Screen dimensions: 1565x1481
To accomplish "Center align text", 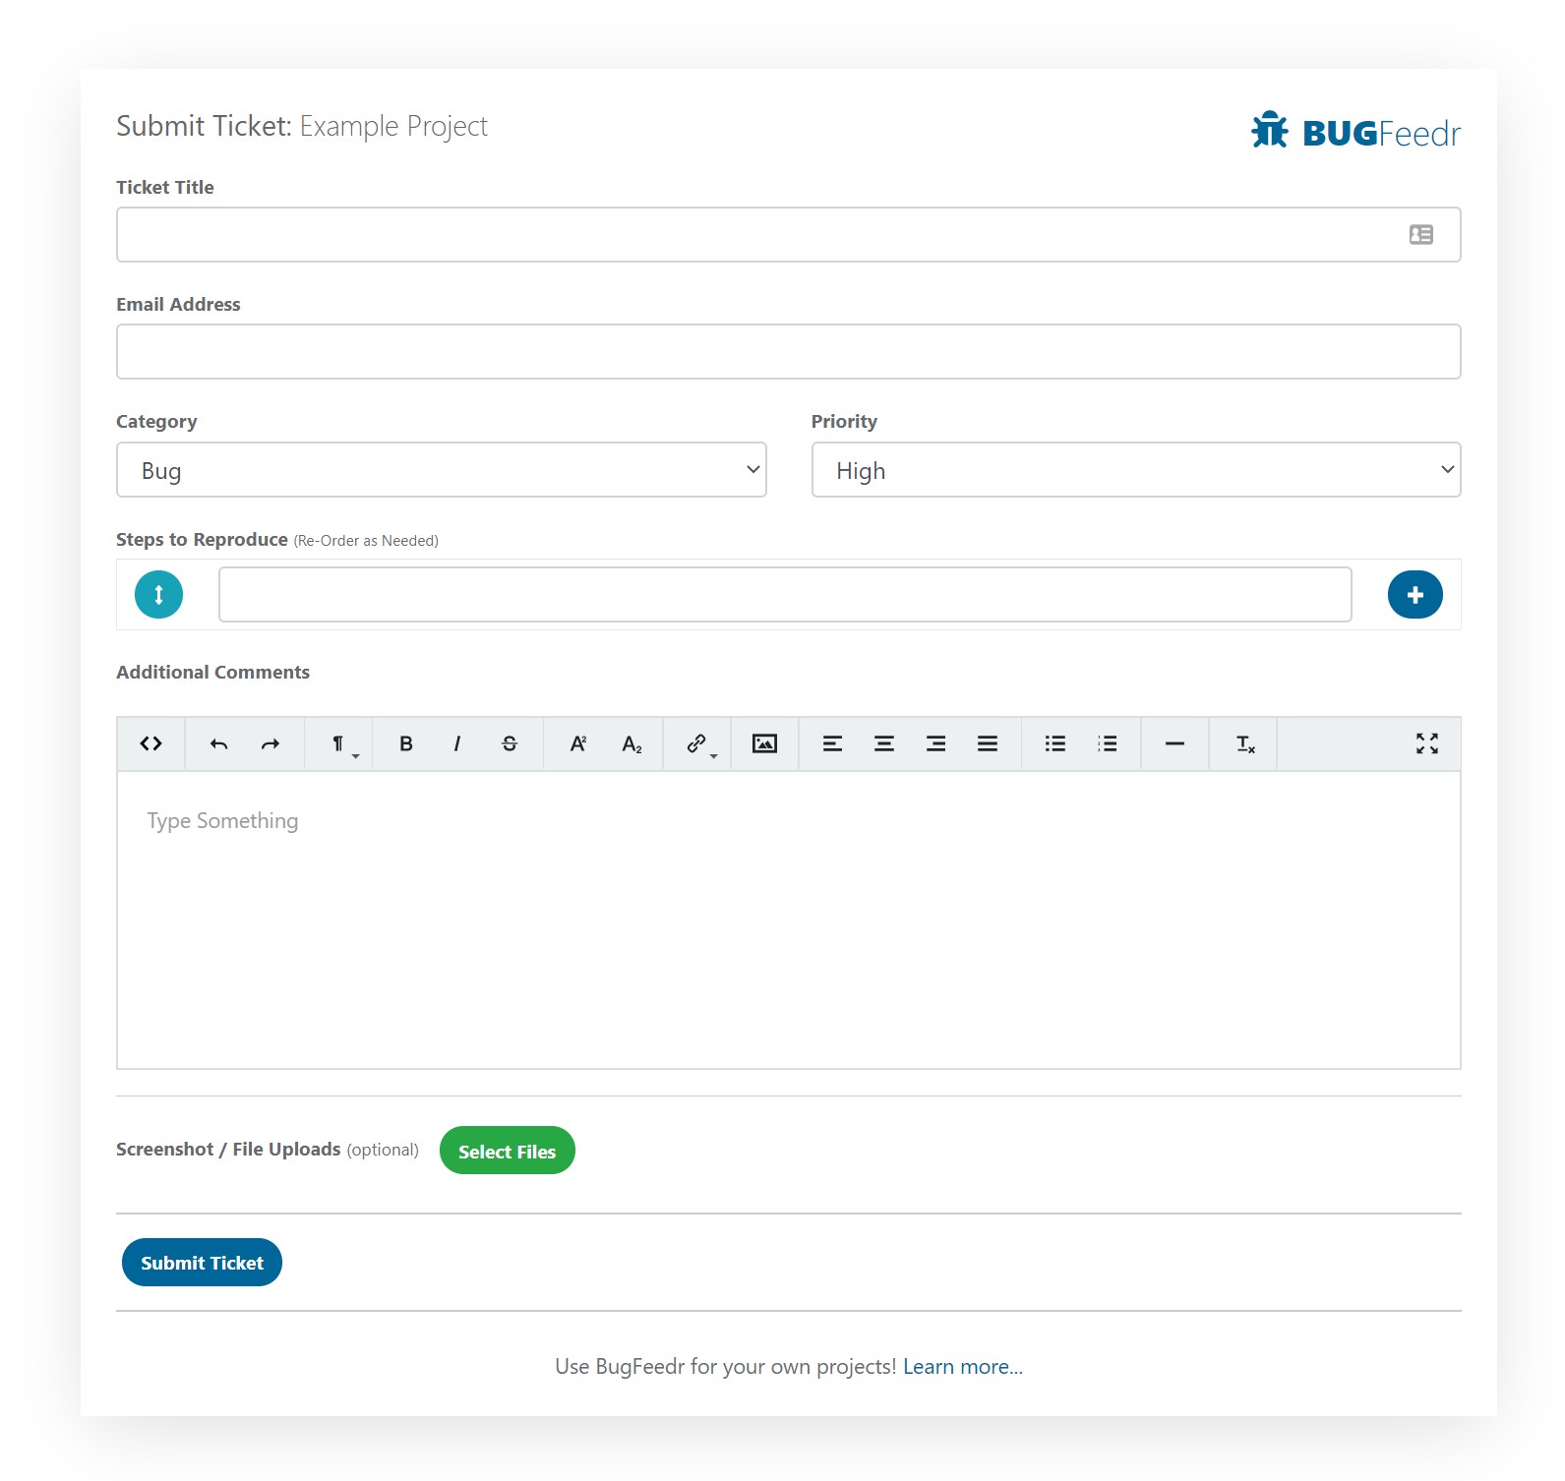I will click(x=884, y=743).
